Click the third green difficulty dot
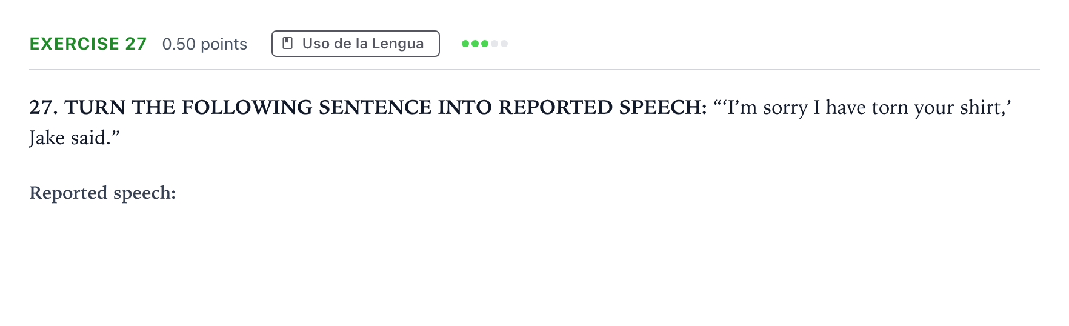Image resolution: width=1069 pixels, height=326 pixels. (485, 44)
